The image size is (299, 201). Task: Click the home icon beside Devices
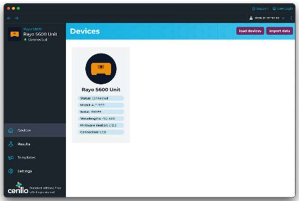[11, 130]
